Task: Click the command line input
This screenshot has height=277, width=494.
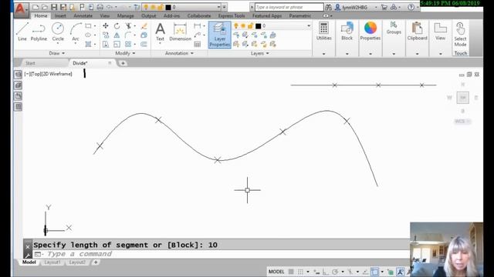Action: click(221, 254)
